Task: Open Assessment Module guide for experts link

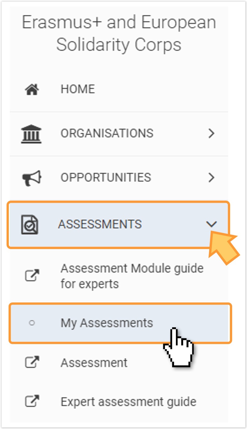Action: [x=132, y=276]
